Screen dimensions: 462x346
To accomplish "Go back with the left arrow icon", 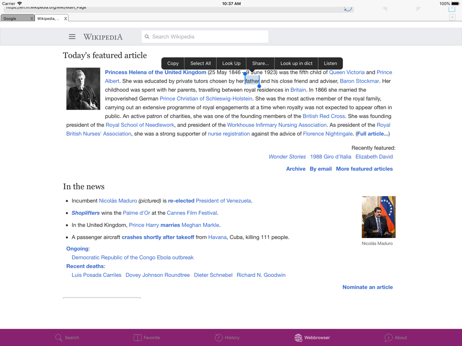I will point(384,9).
